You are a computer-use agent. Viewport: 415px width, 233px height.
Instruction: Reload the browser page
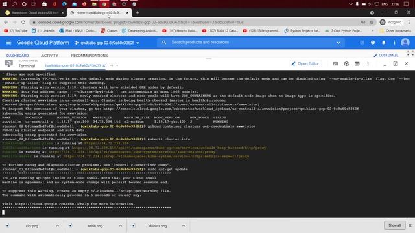(x=23, y=22)
